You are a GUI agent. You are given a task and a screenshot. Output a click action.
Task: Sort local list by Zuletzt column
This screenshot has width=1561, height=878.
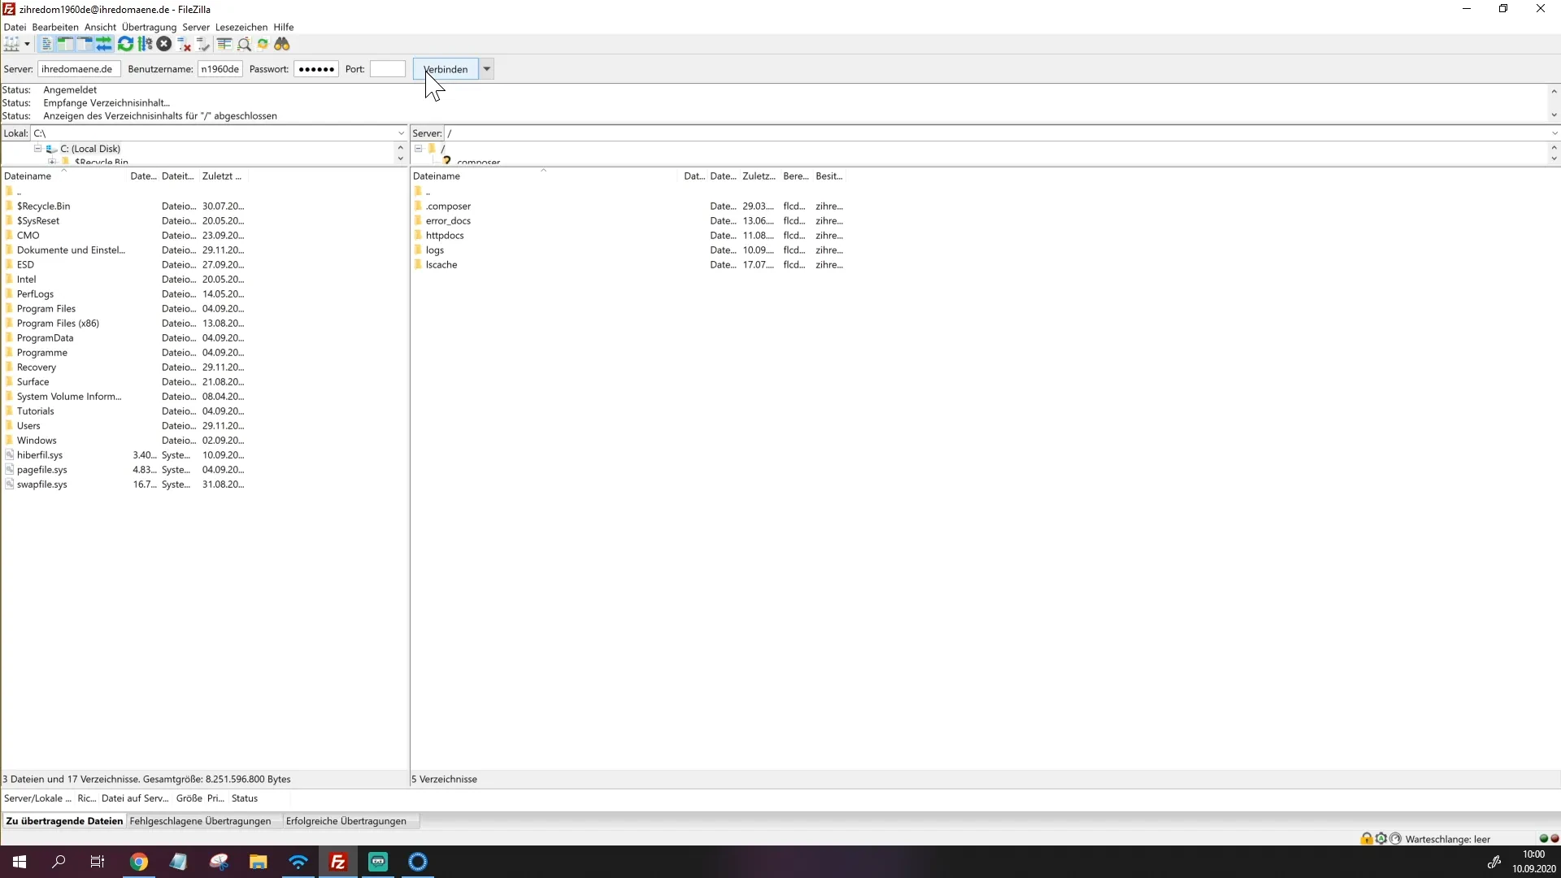click(221, 176)
